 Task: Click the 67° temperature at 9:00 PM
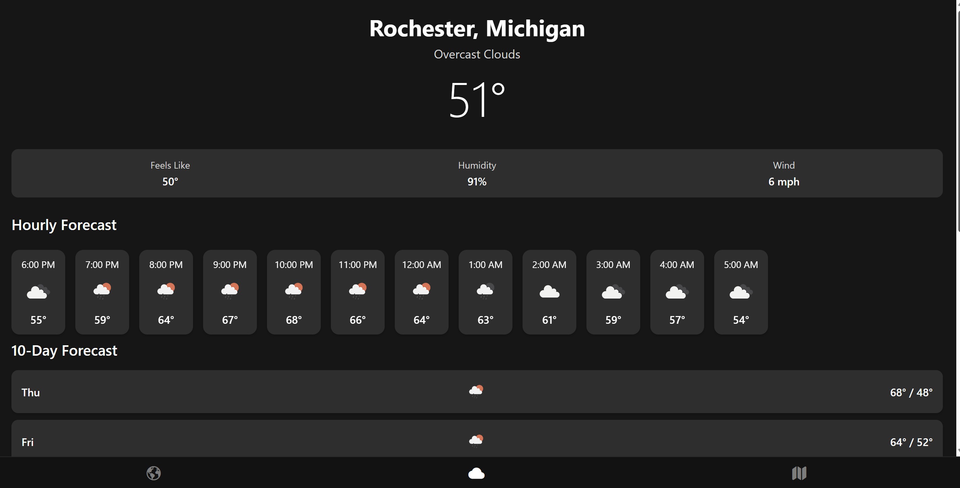230,320
